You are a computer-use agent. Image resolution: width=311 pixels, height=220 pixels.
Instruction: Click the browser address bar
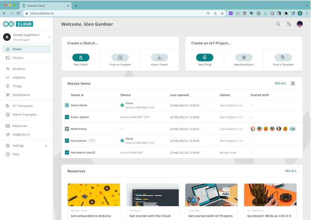click(x=118, y=13)
